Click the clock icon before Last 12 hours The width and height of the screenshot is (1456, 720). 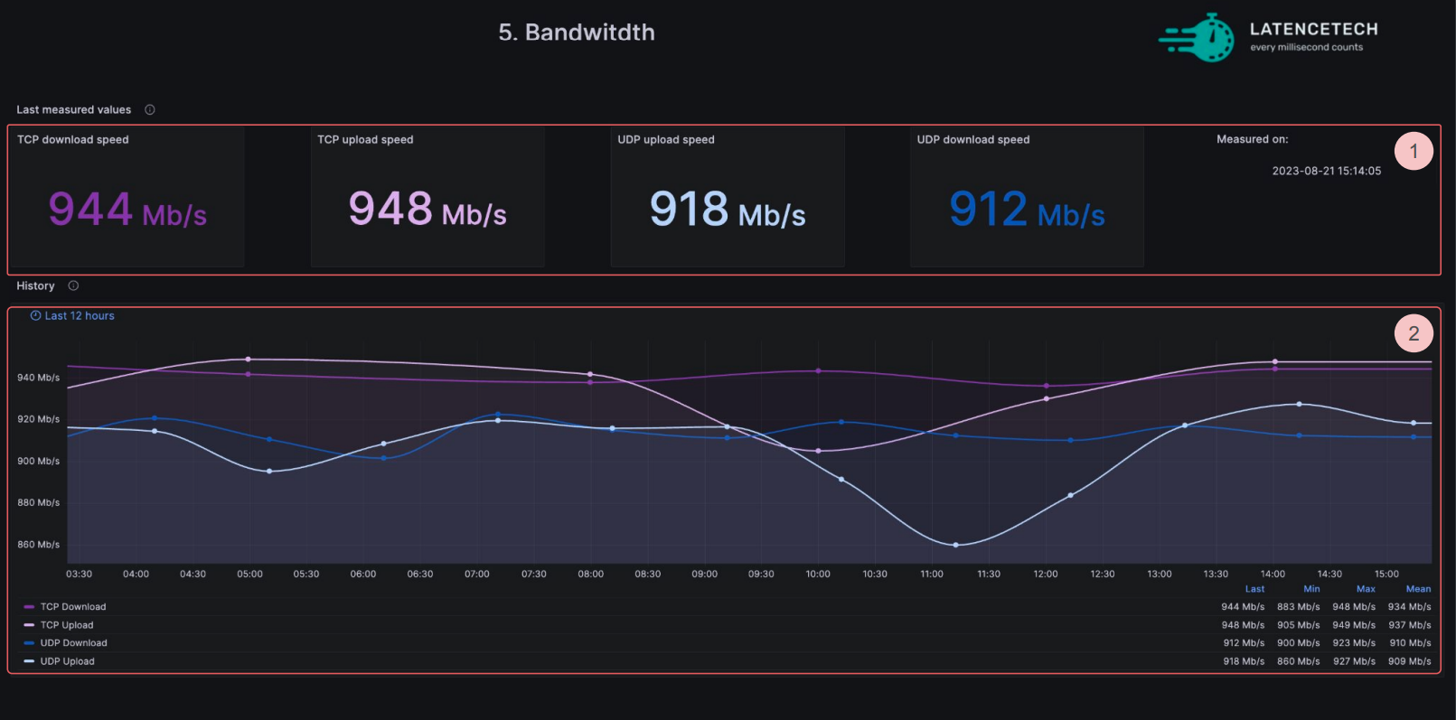pyautogui.click(x=36, y=316)
